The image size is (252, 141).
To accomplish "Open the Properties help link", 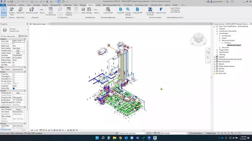I will click(6, 130).
